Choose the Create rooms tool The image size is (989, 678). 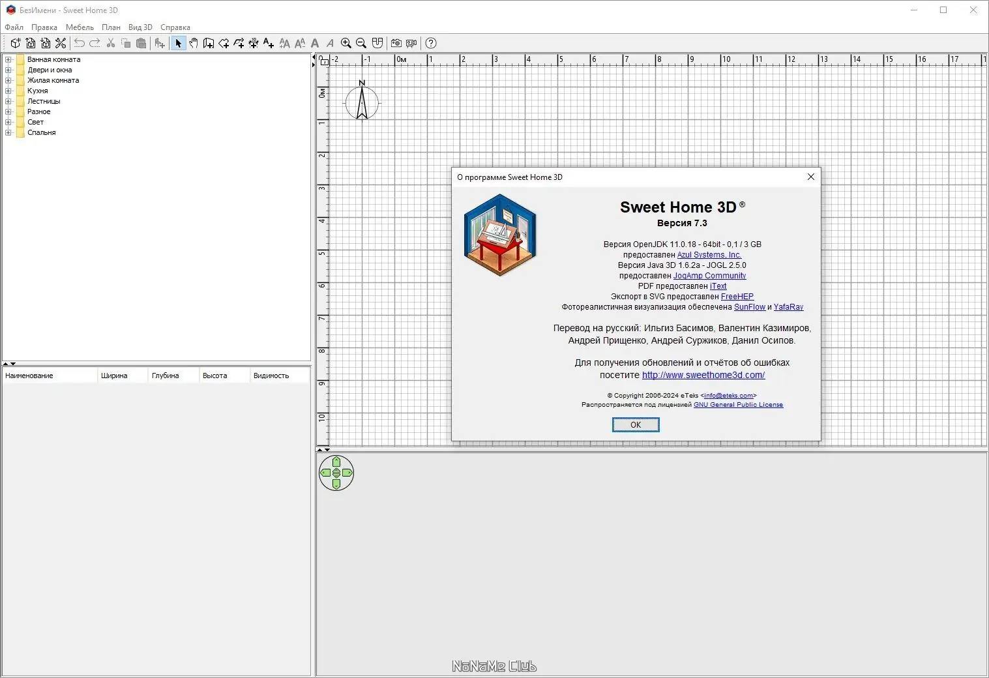(x=224, y=43)
